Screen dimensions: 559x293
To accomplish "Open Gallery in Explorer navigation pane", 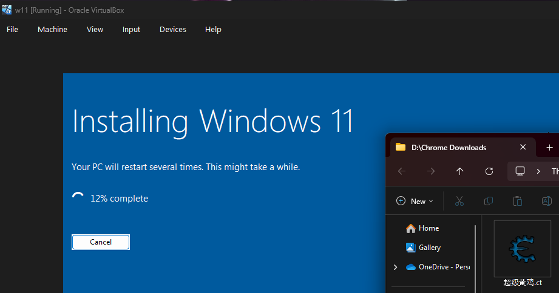I will (x=424, y=248).
